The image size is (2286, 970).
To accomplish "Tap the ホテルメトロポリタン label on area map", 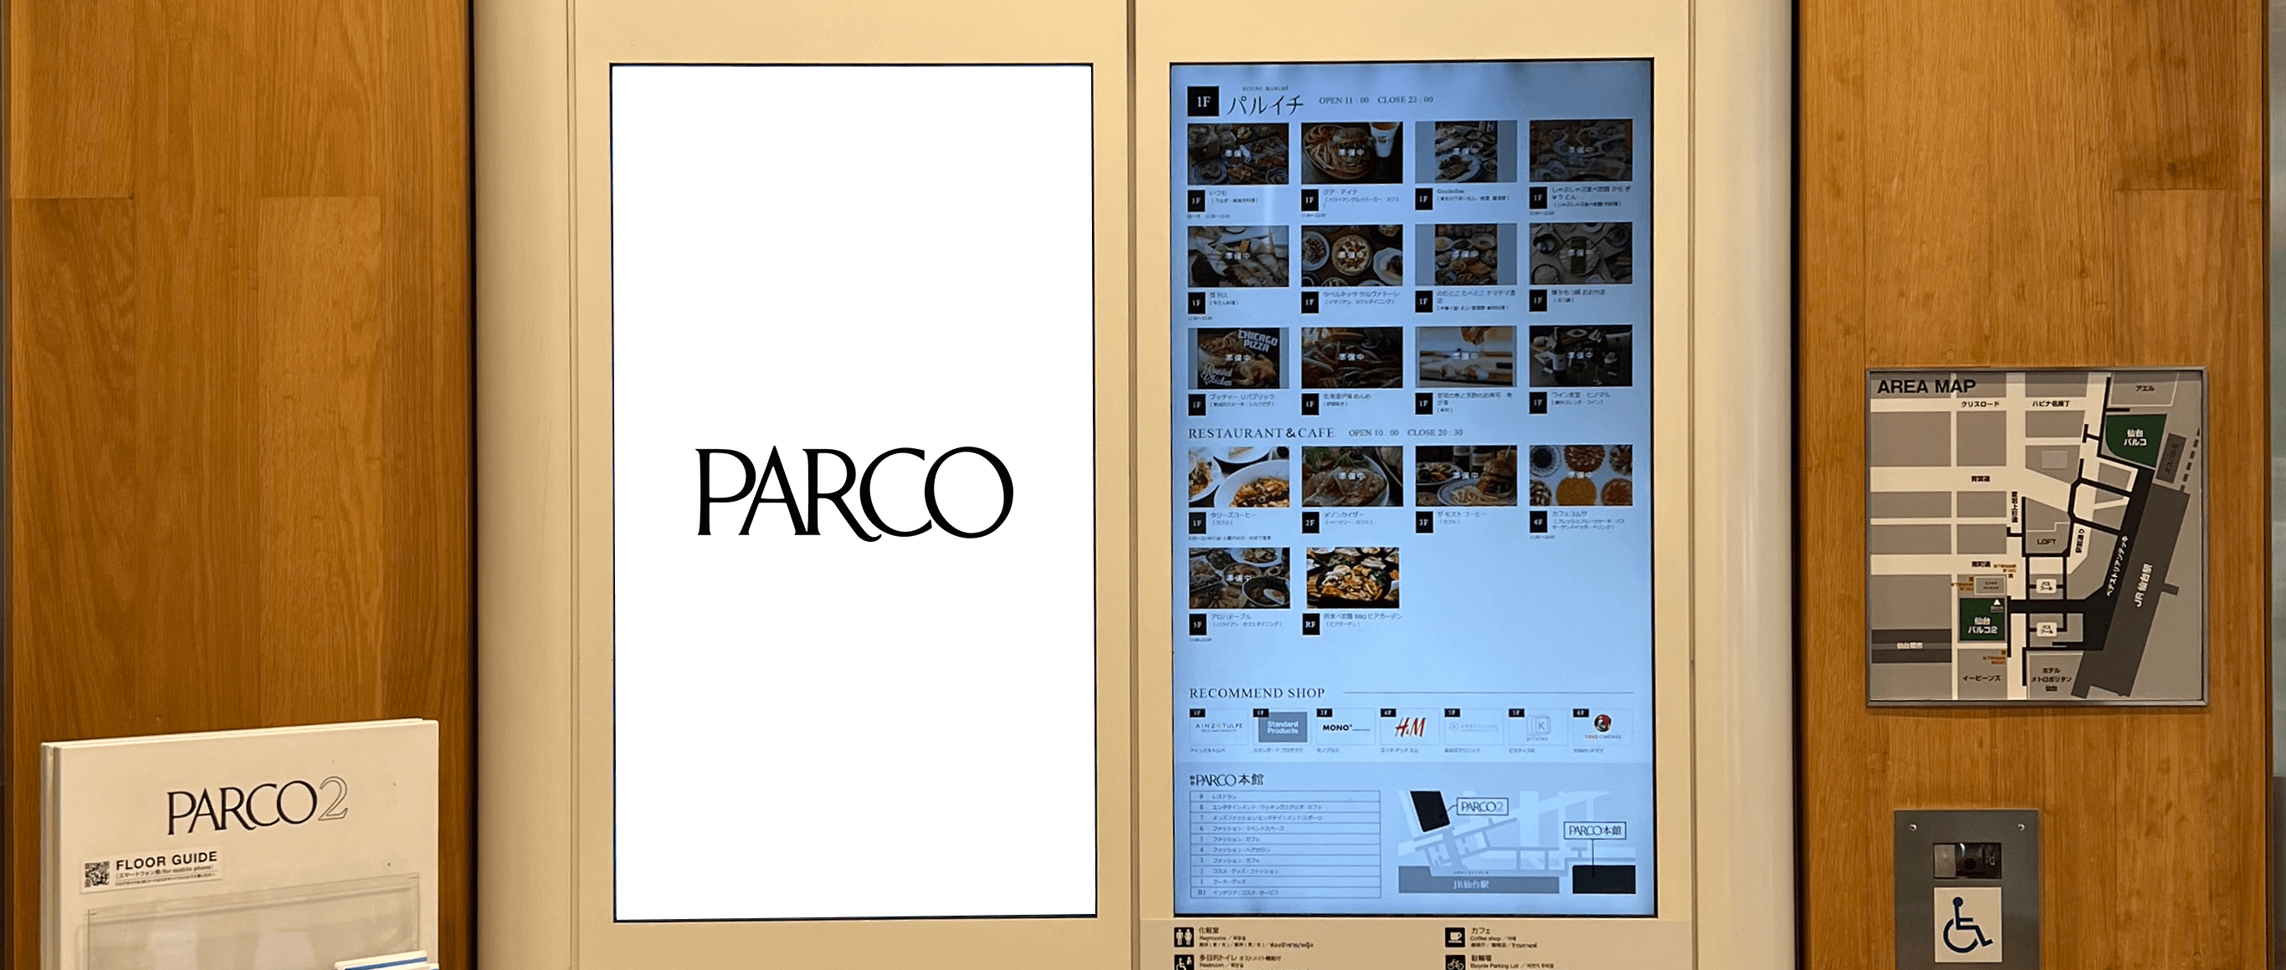I will point(2051,679).
